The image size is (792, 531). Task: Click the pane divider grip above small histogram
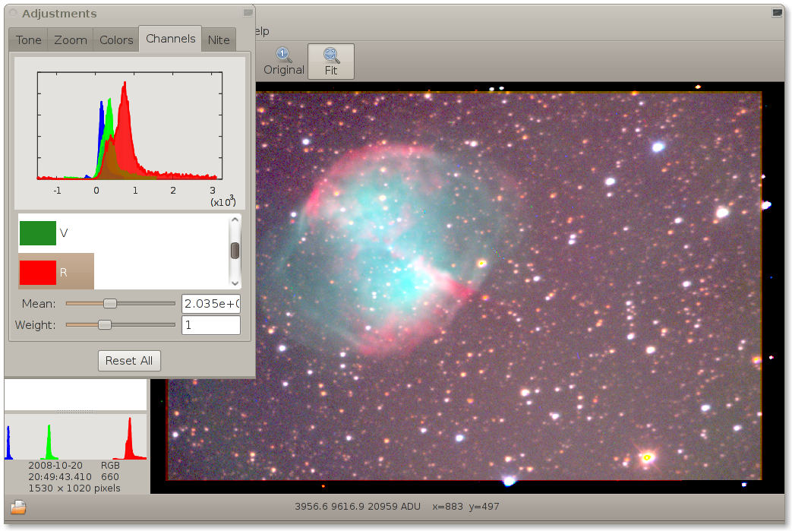coord(75,412)
